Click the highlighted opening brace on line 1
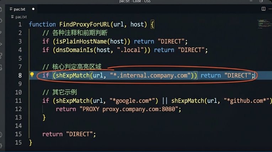The image size is (272, 152). pyautogui.click(x=152, y=25)
